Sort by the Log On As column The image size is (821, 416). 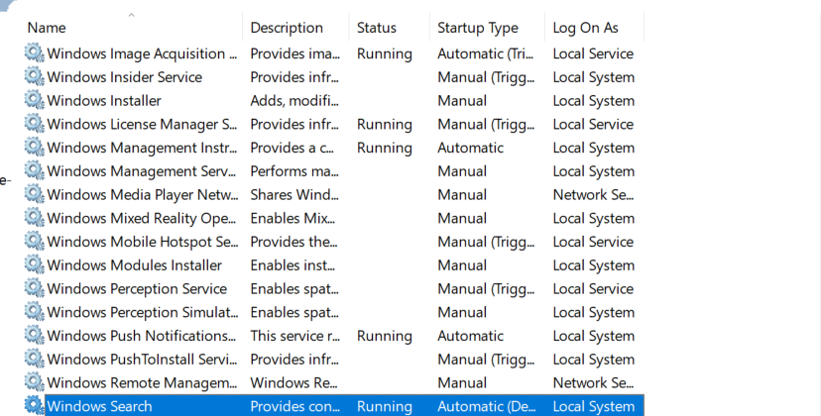[x=585, y=28]
